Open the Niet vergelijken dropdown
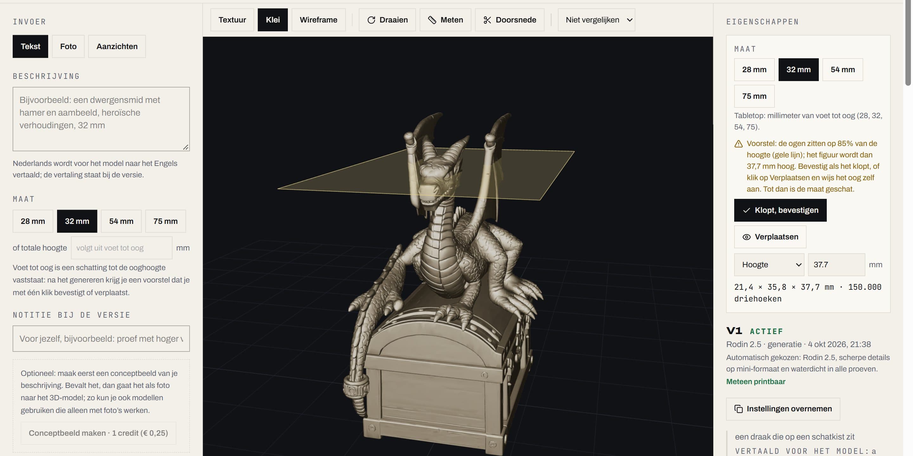Image resolution: width=913 pixels, height=456 pixels. pyautogui.click(x=597, y=20)
